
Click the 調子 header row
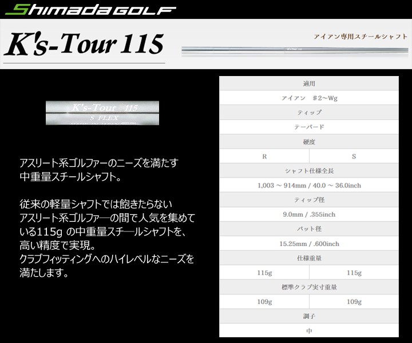click(x=309, y=316)
